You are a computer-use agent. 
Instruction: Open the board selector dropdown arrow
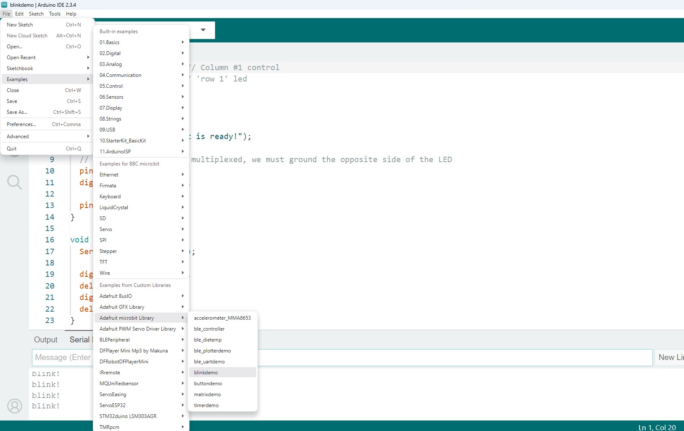203,30
